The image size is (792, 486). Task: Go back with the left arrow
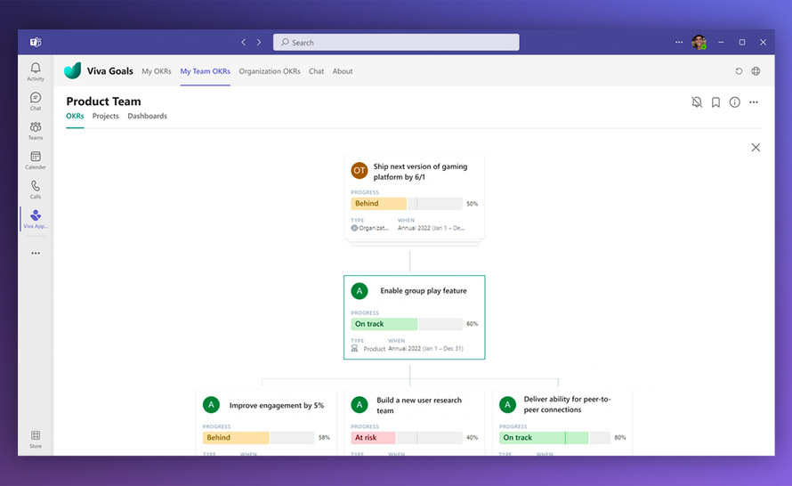click(x=244, y=43)
